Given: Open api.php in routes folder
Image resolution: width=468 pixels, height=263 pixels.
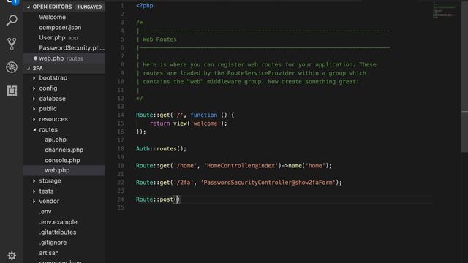Looking at the screenshot, I should pyautogui.click(x=56, y=140).
